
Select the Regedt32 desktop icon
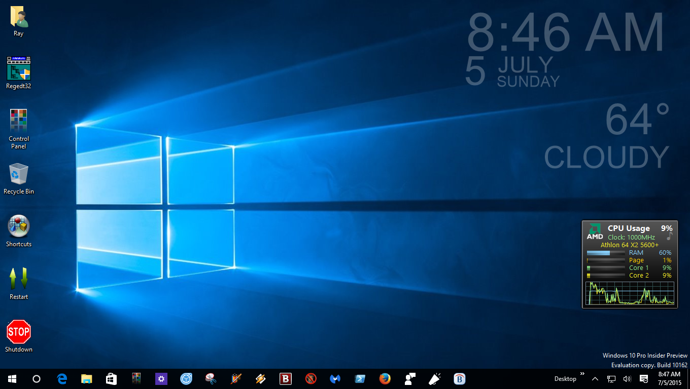click(x=19, y=73)
